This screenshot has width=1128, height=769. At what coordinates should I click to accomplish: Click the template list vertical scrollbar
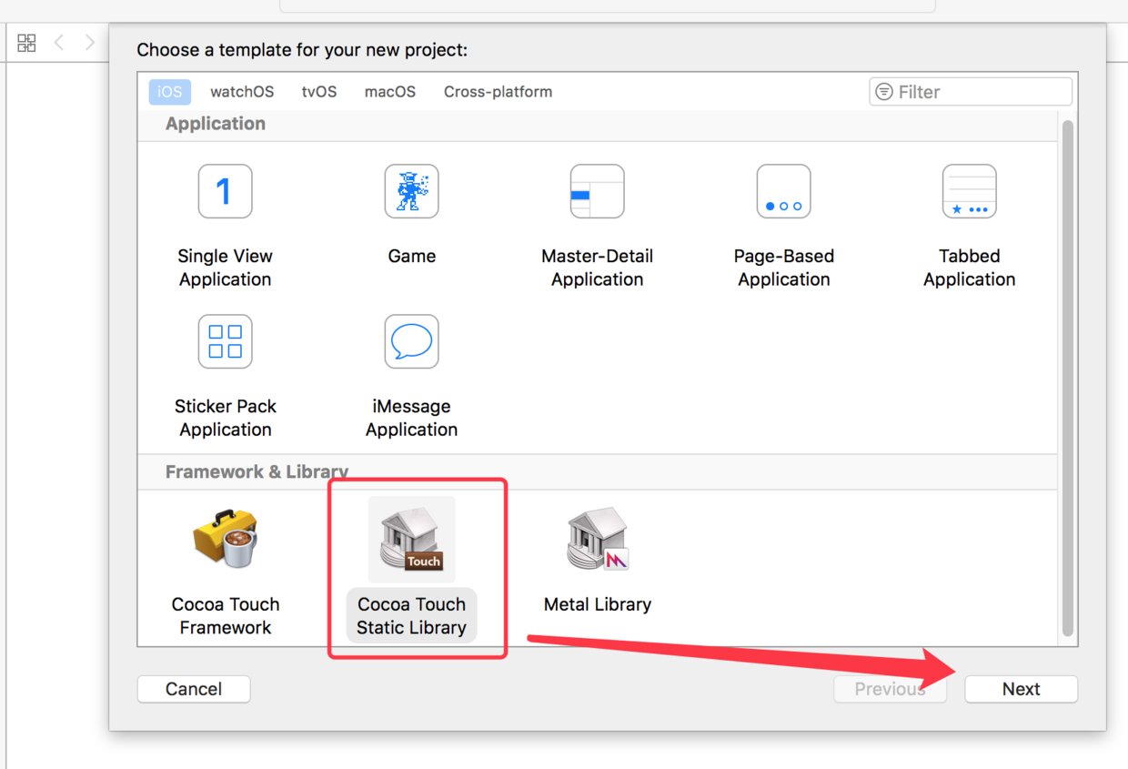tap(1068, 378)
